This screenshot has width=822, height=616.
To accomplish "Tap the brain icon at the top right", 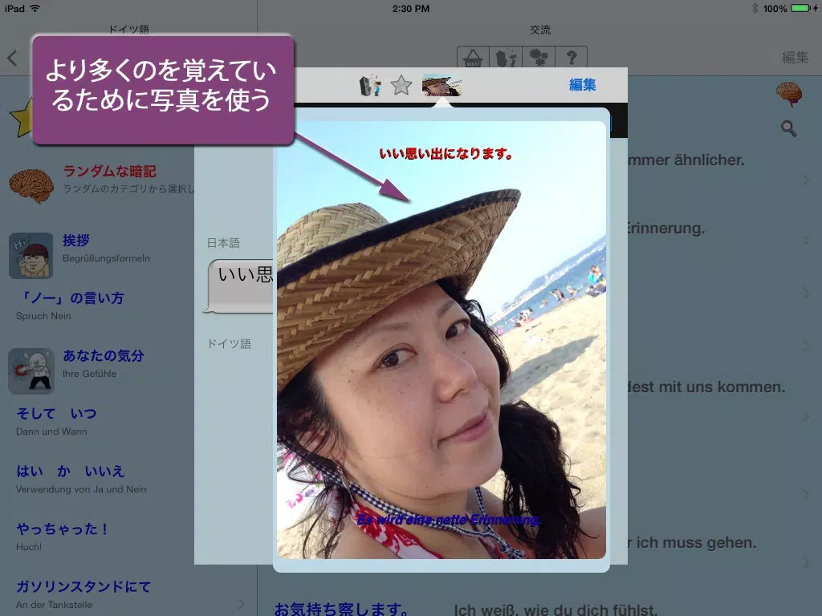I will tap(789, 95).
